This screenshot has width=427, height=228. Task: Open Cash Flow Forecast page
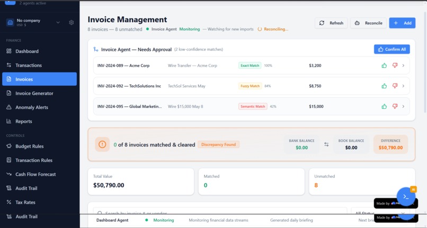[x=39, y=175]
